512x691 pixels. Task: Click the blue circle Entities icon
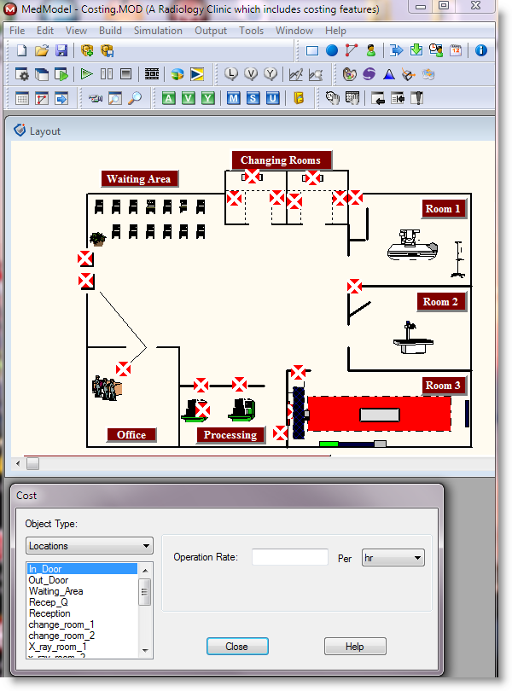tap(331, 50)
